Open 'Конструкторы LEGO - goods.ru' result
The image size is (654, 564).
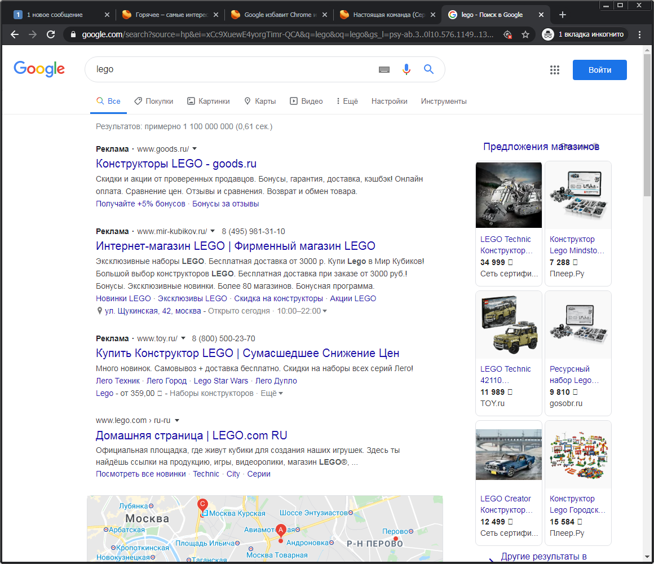[176, 164]
